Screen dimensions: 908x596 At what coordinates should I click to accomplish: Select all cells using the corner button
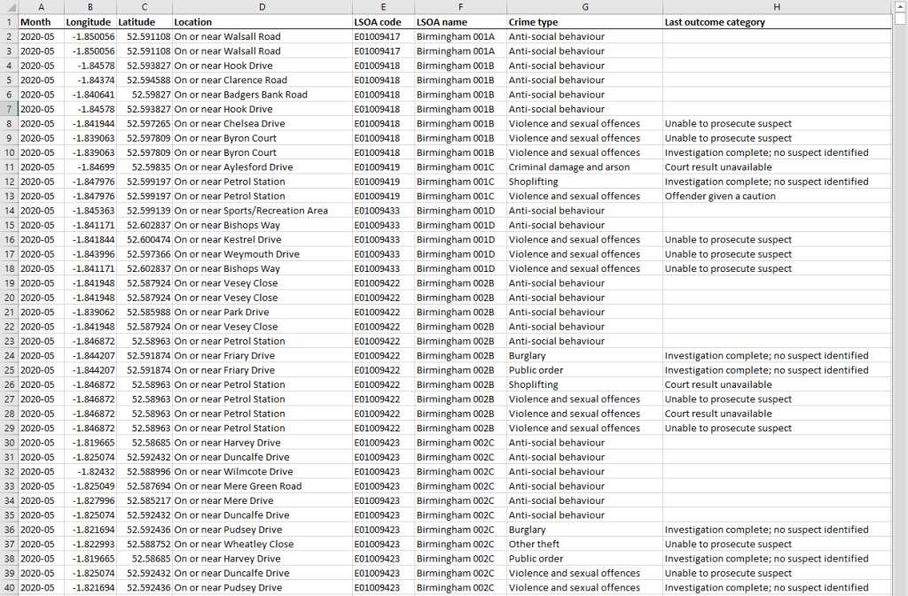pos(8,7)
